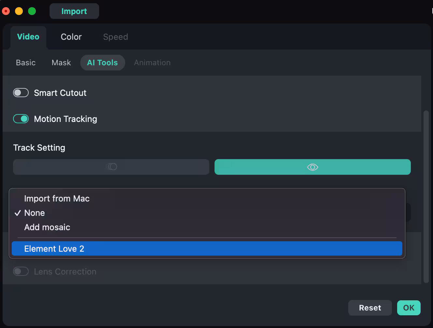This screenshot has height=328, width=433.
Task: Click the Import button
Action: [x=74, y=11]
